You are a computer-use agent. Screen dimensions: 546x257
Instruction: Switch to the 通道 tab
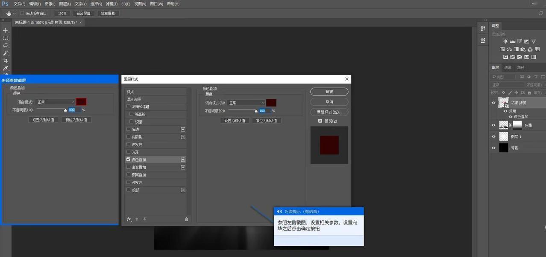click(x=508, y=67)
